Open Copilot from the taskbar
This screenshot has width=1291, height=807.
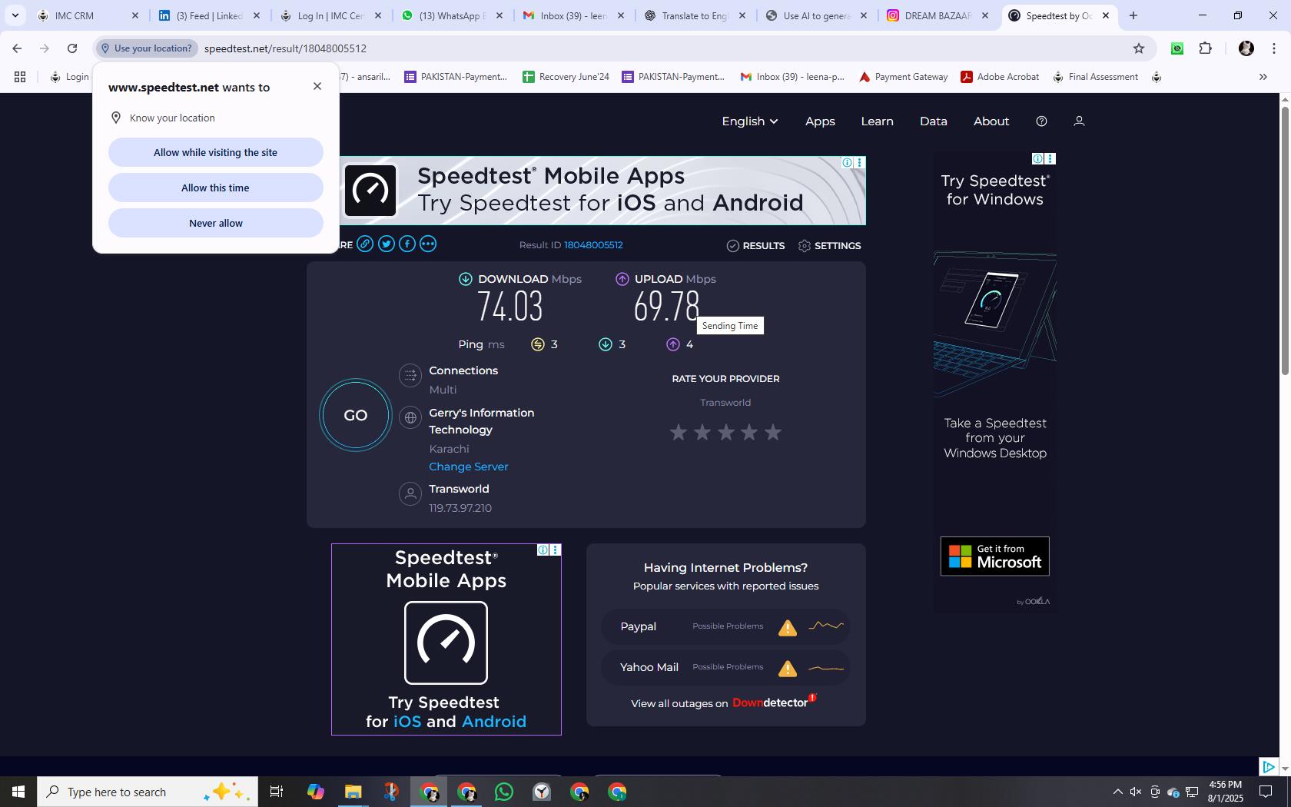point(315,792)
